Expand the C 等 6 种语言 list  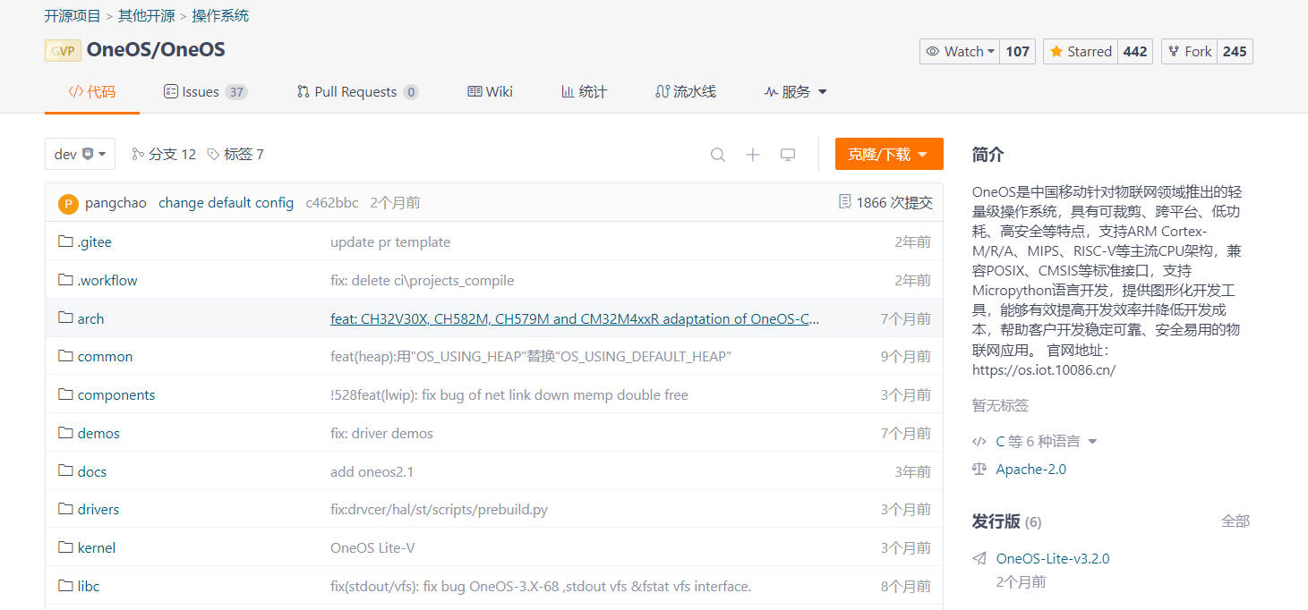(1046, 441)
